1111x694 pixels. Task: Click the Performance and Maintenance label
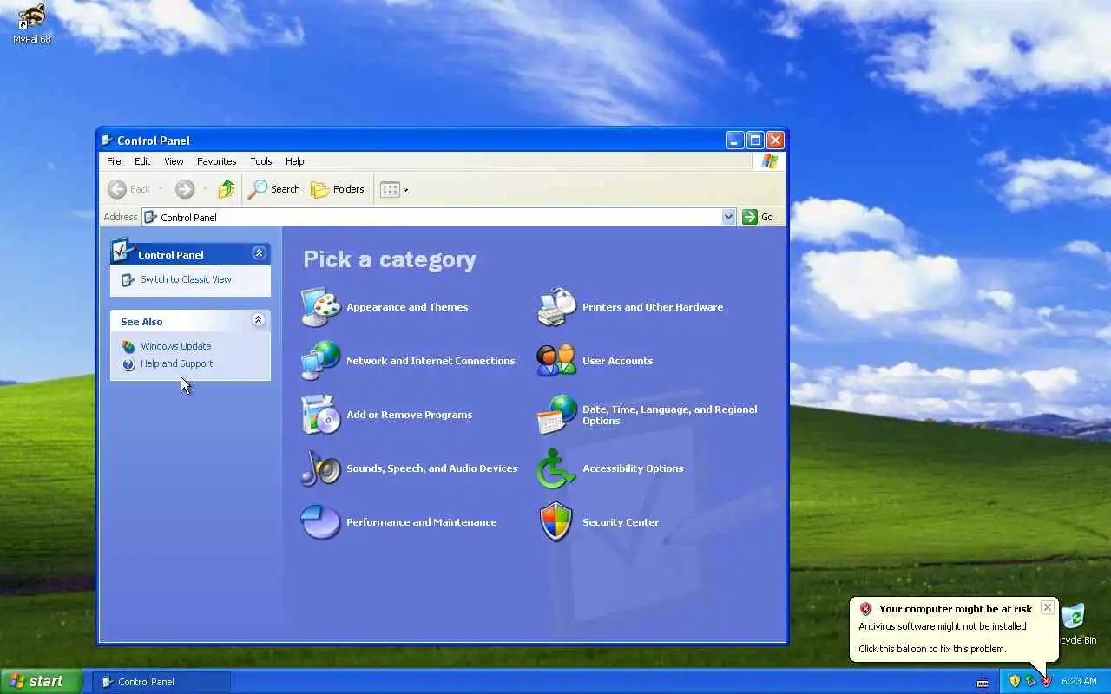coord(421,522)
